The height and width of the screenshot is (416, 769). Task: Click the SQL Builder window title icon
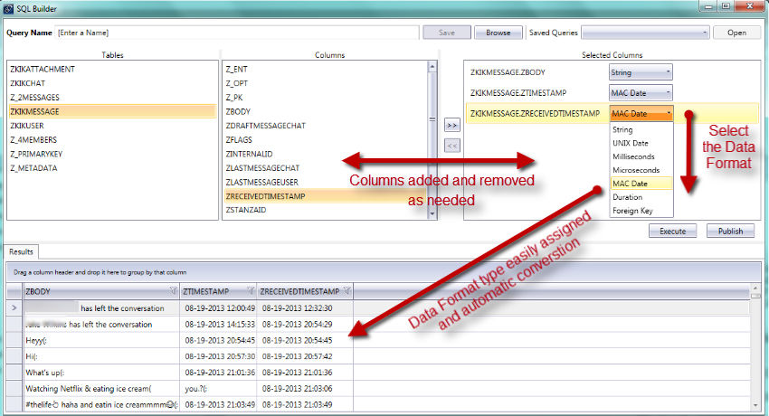point(9,7)
